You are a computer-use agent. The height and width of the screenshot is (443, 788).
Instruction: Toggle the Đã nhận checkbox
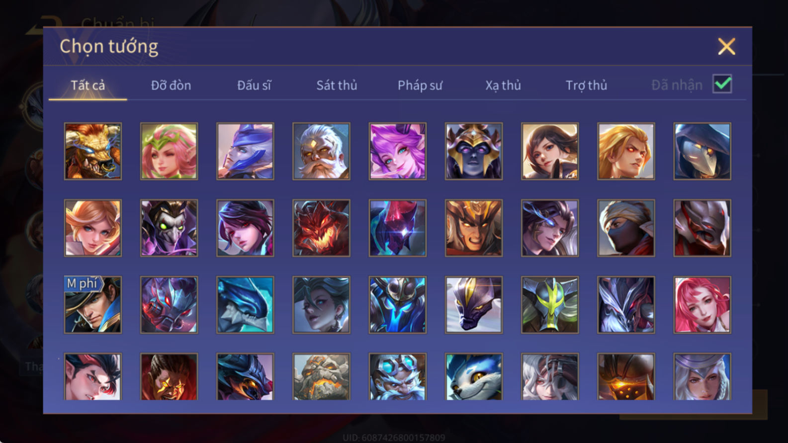(722, 84)
